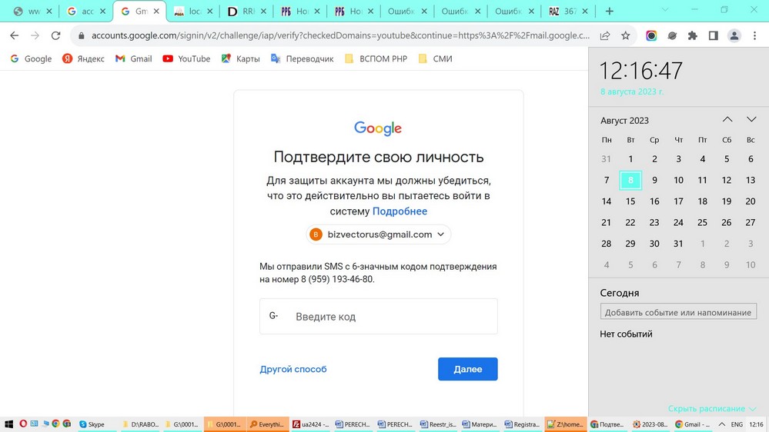
Task: Click the browser forward arrow
Action: coord(35,35)
